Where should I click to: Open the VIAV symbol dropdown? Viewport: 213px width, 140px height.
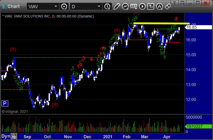(56, 6)
